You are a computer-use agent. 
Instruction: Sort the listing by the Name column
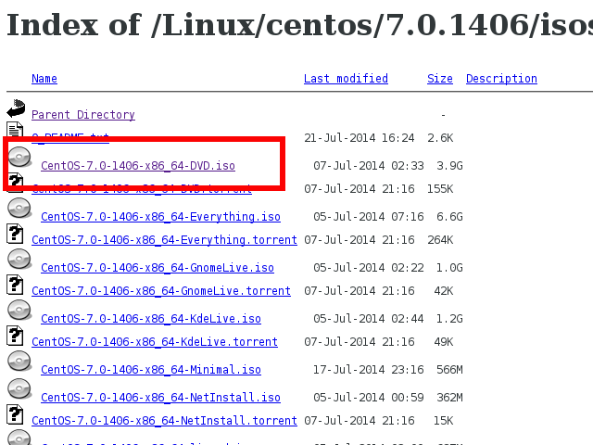click(x=44, y=79)
